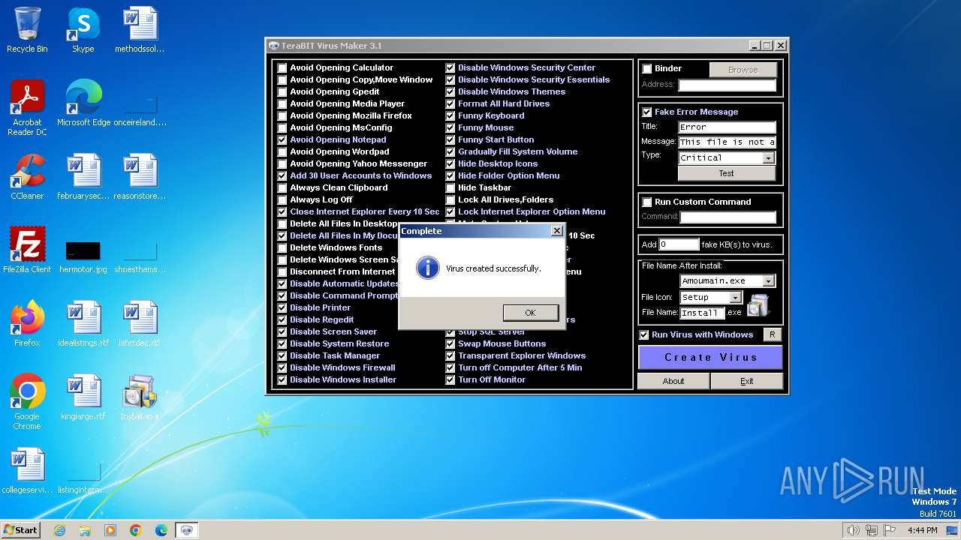Viewport: 961px width, 540px height.
Task: Open the File Name After Install dropdown
Action: tap(768, 281)
